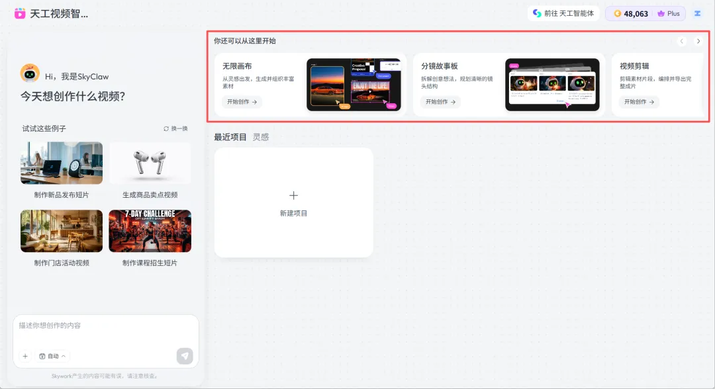715x389 pixels.
Task: Create a new project via 新建项目 card
Action: click(x=294, y=202)
